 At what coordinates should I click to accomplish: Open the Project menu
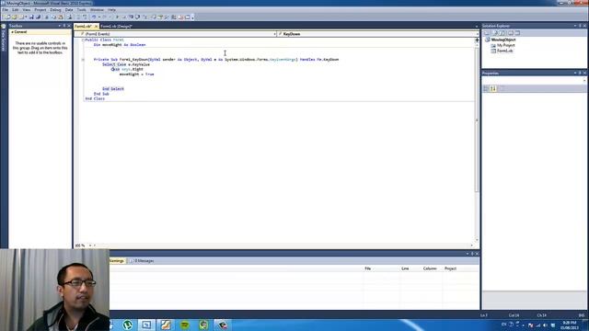(x=40, y=10)
